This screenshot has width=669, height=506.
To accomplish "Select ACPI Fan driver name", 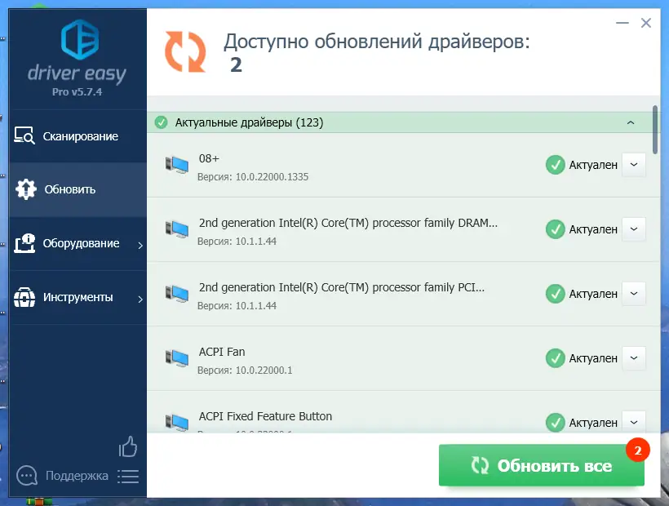I will point(222,352).
